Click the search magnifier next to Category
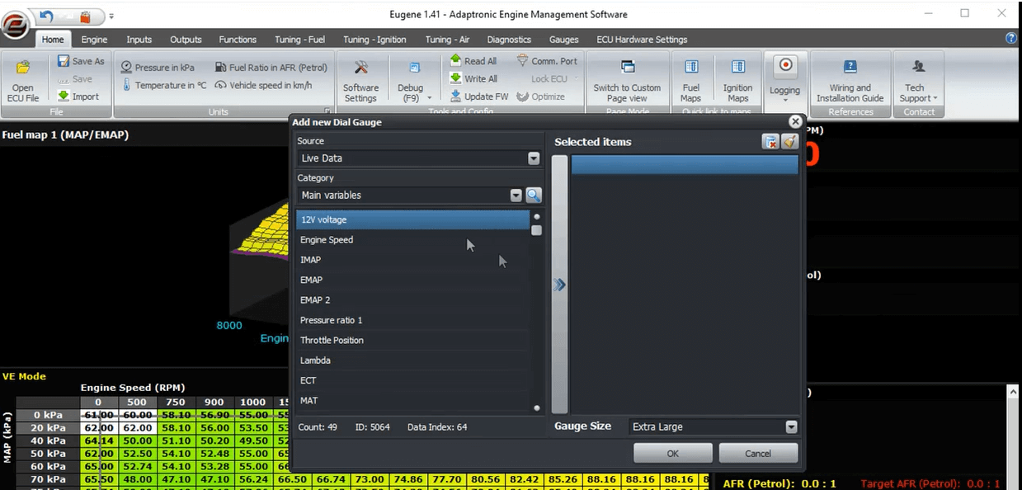The width and height of the screenshot is (1022, 490). coord(534,196)
